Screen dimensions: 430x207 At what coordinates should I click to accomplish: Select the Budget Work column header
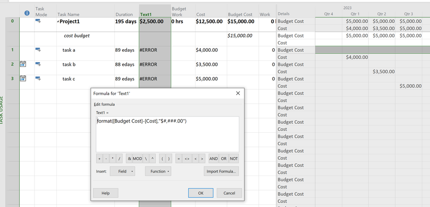tap(183, 11)
